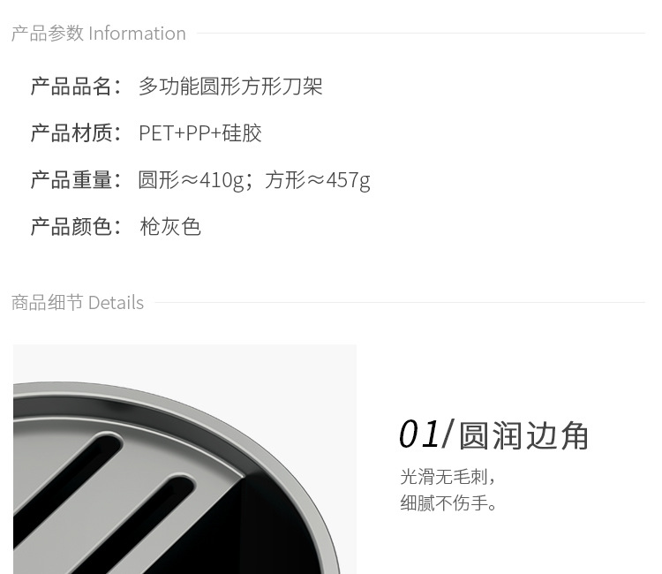
Task: Click the 细腻不伤手 description line
Action: pyautogui.click(x=448, y=503)
